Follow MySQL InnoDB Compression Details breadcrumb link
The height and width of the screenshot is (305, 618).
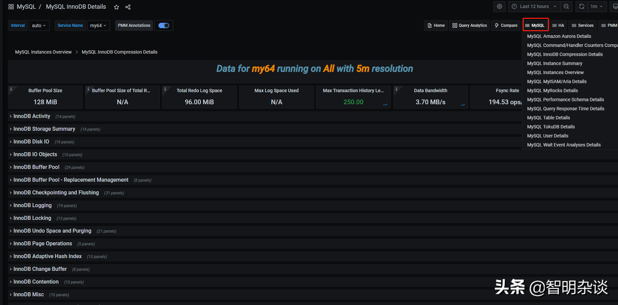click(120, 52)
